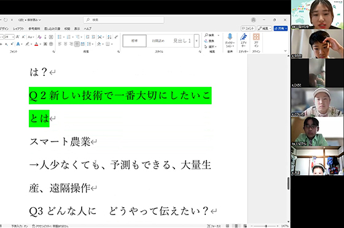Create a multilevel list

click(x=77, y=37)
